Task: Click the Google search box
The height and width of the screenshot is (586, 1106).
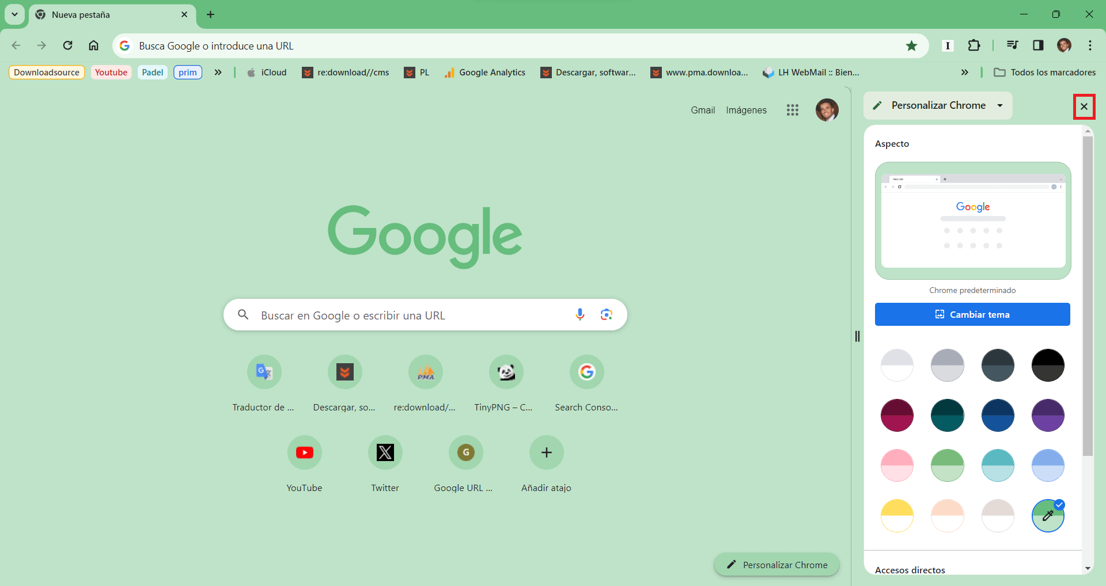Action: (425, 314)
